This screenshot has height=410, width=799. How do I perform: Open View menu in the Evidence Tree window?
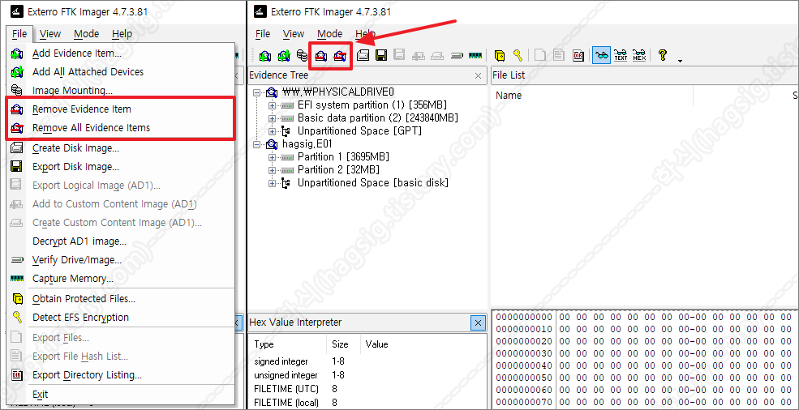pyautogui.click(x=294, y=34)
